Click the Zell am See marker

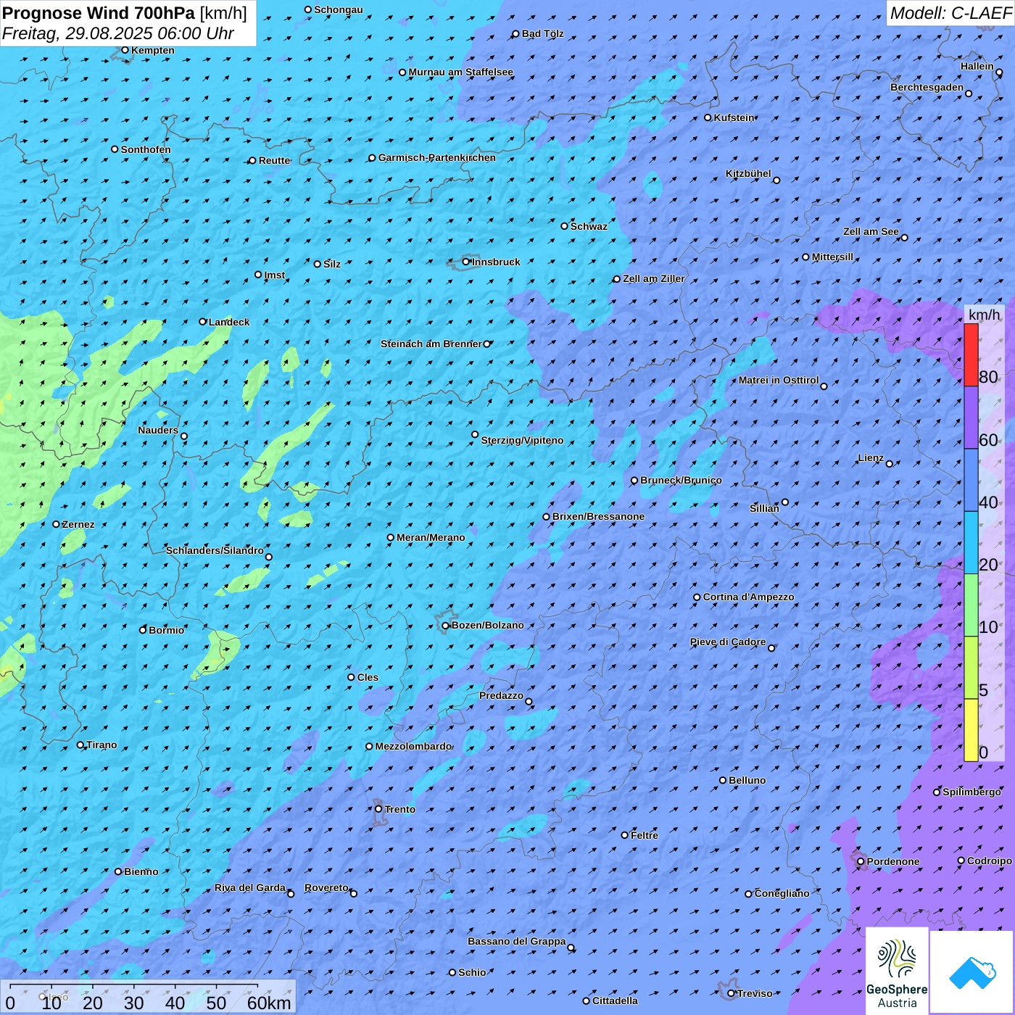point(904,237)
